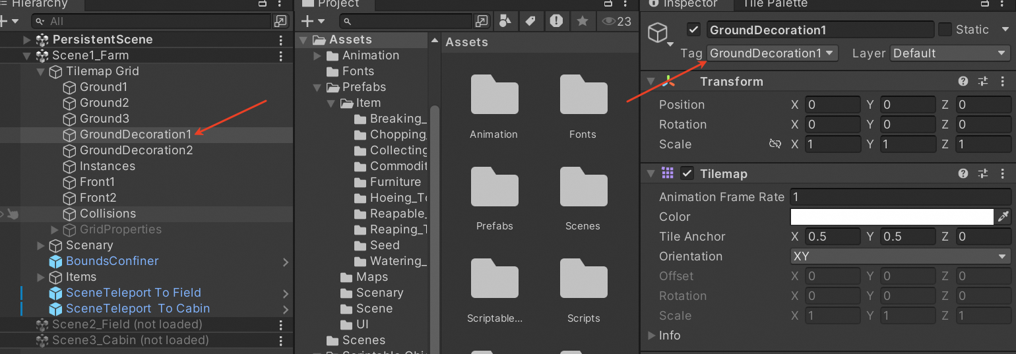Expand the Scenary object in Hierarchy
This screenshot has height=354, width=1016.
(x=41, y=245)
